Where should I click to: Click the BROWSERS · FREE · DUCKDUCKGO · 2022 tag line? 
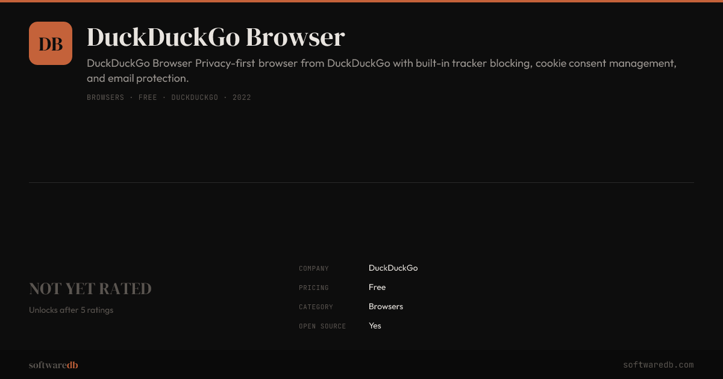point(169,97)
